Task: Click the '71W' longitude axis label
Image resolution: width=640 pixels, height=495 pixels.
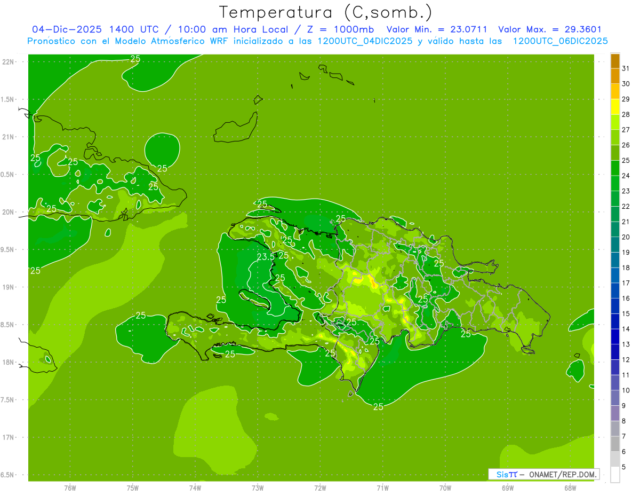Action: tap(382, 488)
